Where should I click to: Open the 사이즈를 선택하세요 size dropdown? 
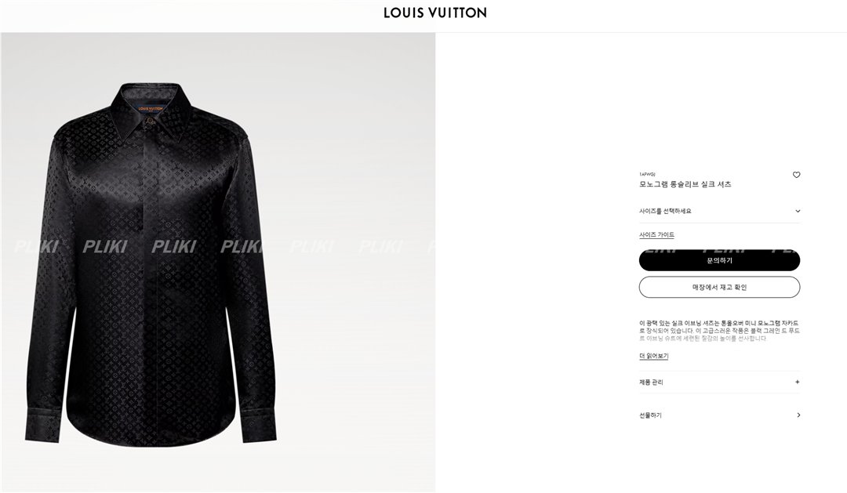coord(719,211)
